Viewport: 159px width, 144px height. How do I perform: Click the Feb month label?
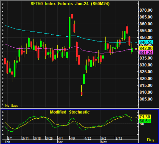point(8,142)
